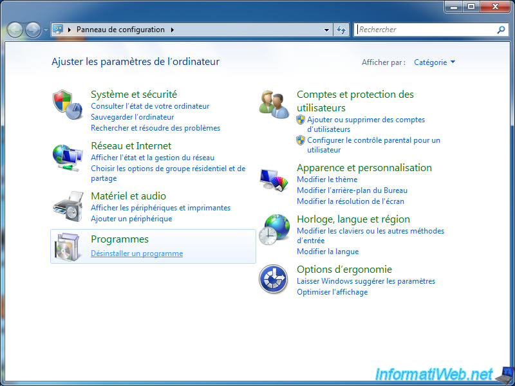
Task: Open the Matériel et audio printer icon
Action: (x=68, y=207)
